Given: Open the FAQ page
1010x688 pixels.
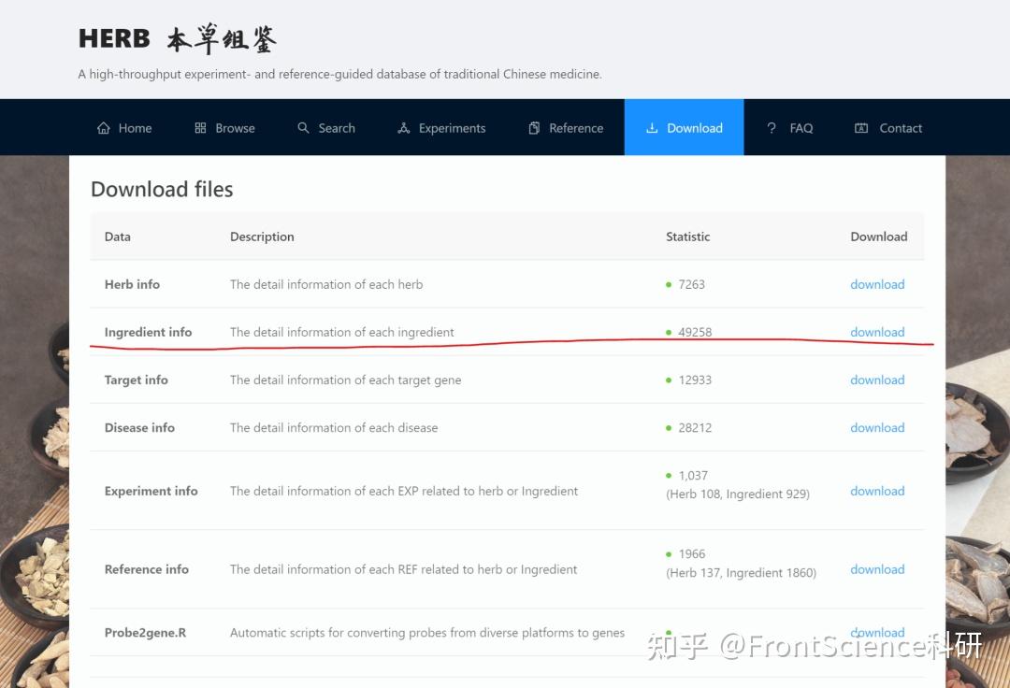Looking at the screenshot, I should click(790, 127).
